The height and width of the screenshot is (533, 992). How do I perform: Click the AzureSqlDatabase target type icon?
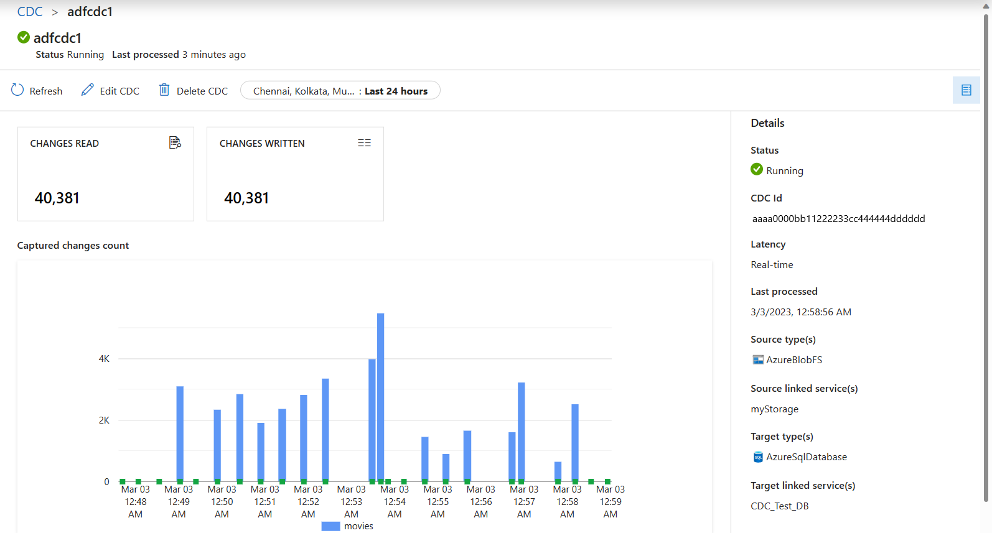click(x=757, y=457)
